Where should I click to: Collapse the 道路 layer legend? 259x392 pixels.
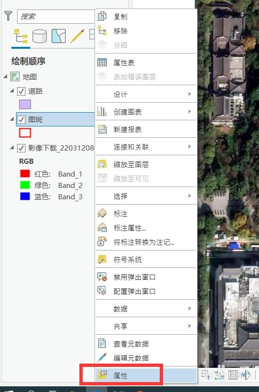tap(12, 91)
